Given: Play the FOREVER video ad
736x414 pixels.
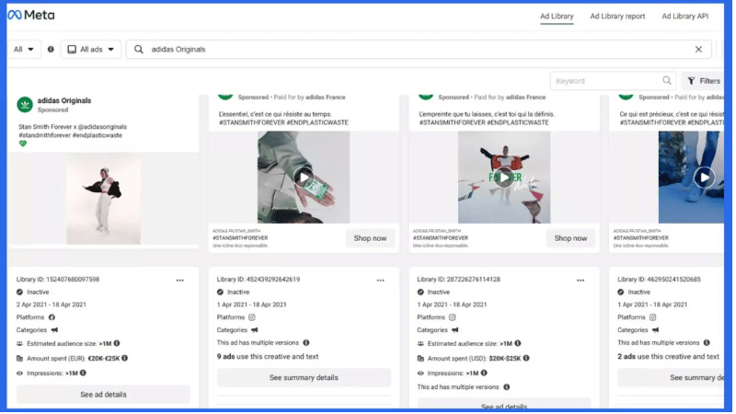Looking at the screenshot, I should coord(503,177).
